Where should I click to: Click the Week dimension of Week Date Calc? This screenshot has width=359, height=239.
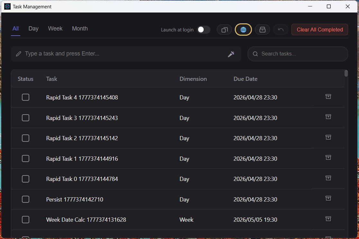tap(186, 220)
